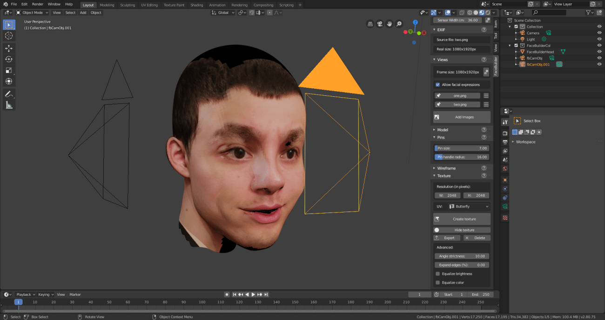Click the Zoom magnifier gizmo in the viewport
Viewport: 605px width, 320px height.
pyautogui.click(x=399, y=23)
